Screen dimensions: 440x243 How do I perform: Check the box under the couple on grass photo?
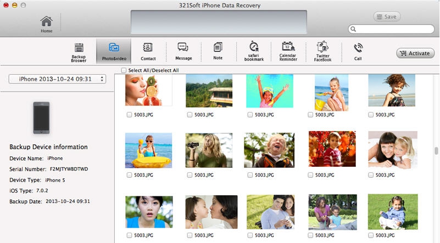coord(250,235)
